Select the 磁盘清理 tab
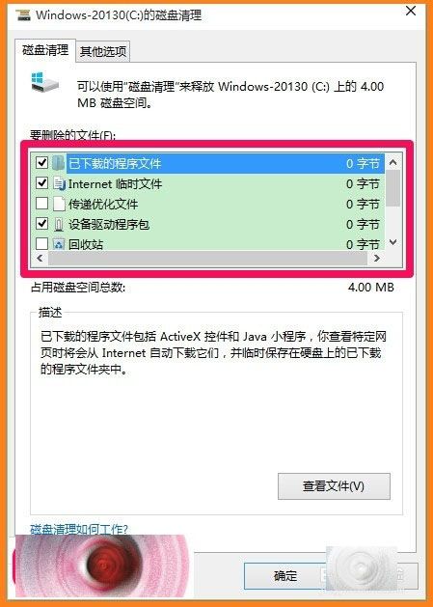Screen dimensions: 433x607 pos(45,49)
